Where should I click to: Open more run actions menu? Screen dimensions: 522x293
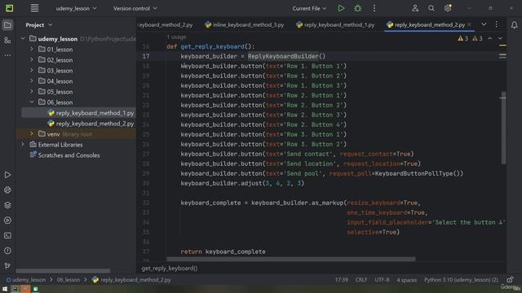[x=374, y=8]
